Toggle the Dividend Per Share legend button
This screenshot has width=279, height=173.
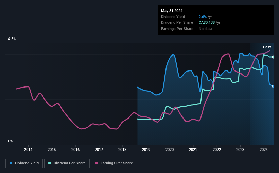[67, 163]
